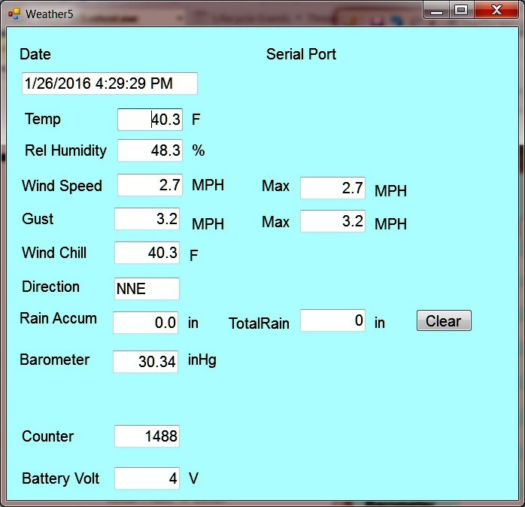Click the Max wind speed field showing 2.7
Screen dimensions: 525x507
point(332,188)
